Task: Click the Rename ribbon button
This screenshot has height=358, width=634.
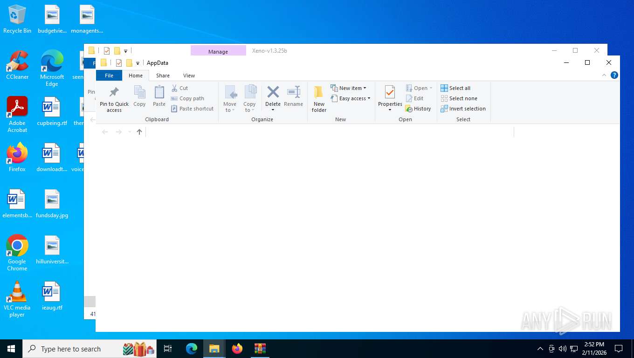Action: pyautogui.click(x=293, y=96)
